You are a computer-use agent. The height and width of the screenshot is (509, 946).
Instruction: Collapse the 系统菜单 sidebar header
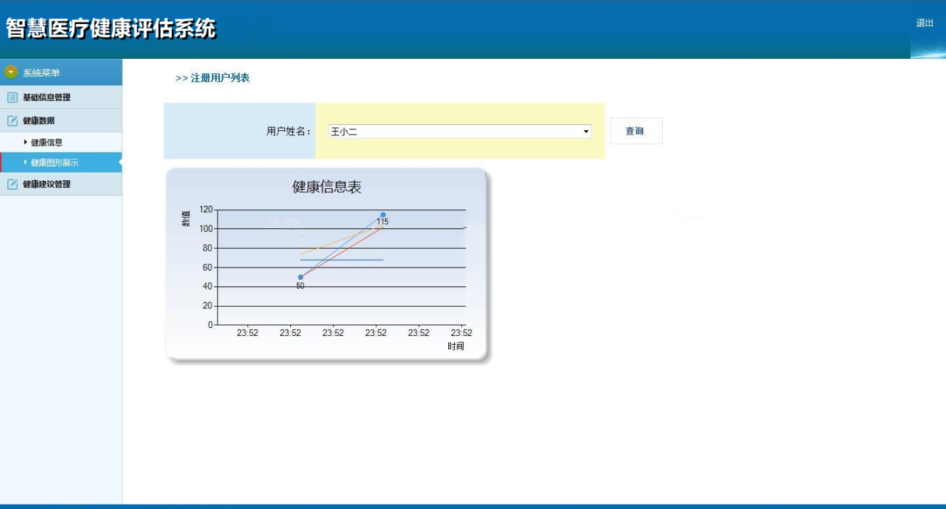coord(41,73)
